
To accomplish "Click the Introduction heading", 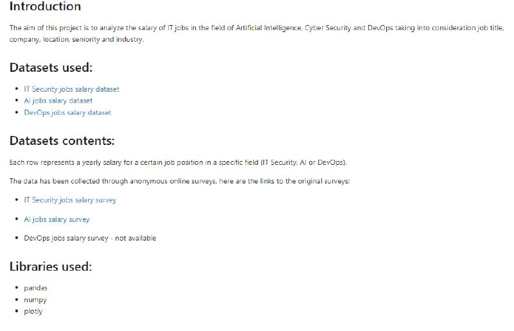I will (46, 7).
